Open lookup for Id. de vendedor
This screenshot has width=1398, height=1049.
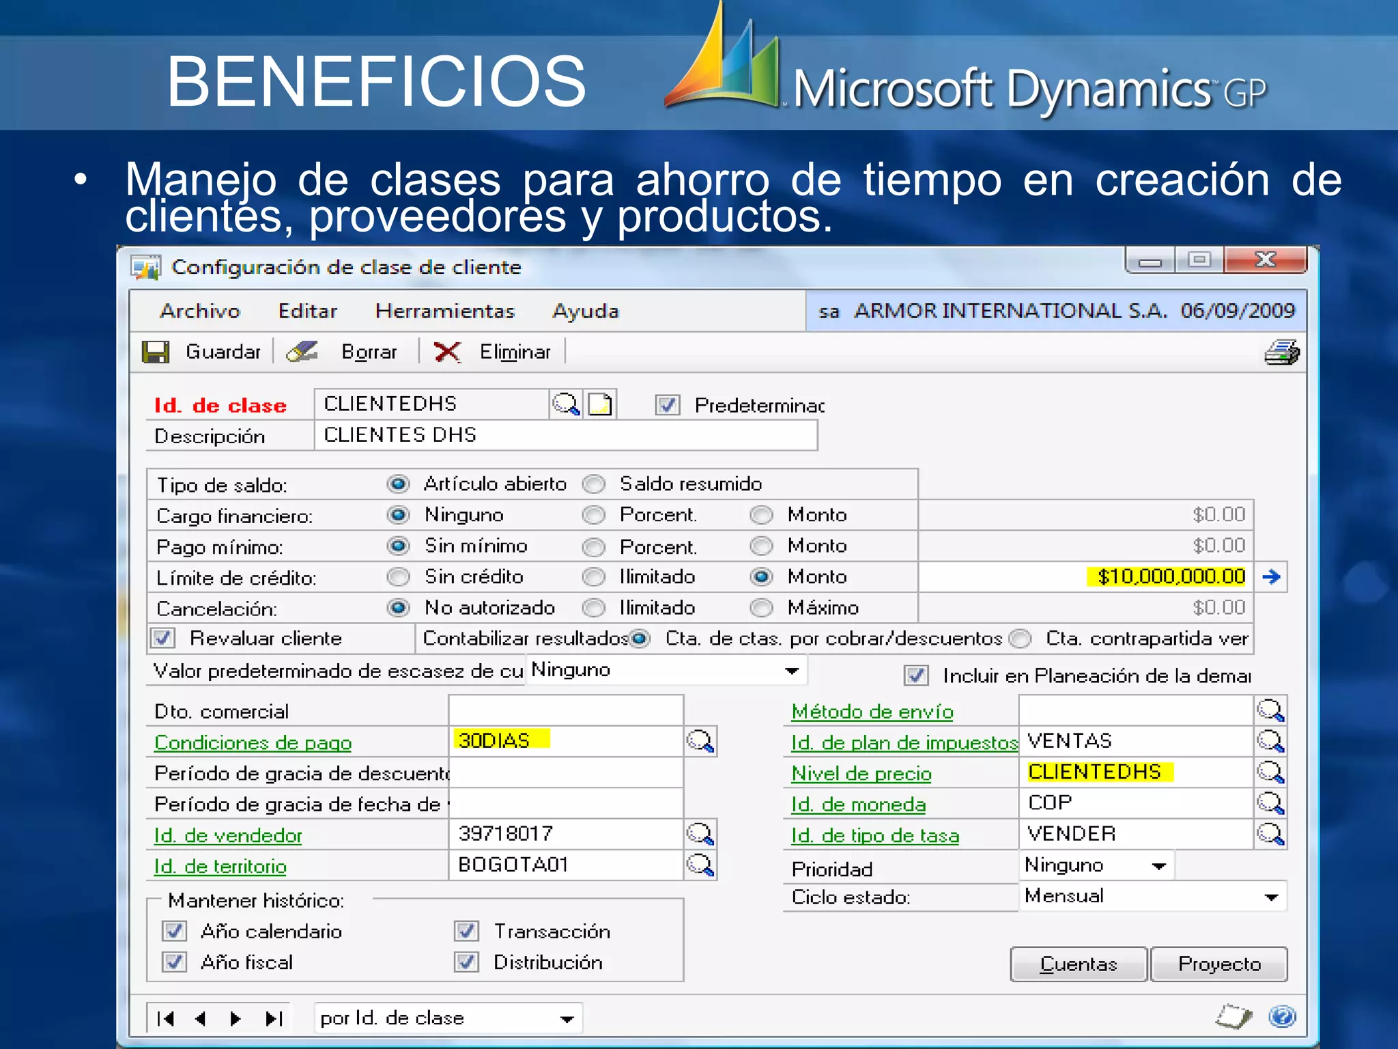point(700,834)
